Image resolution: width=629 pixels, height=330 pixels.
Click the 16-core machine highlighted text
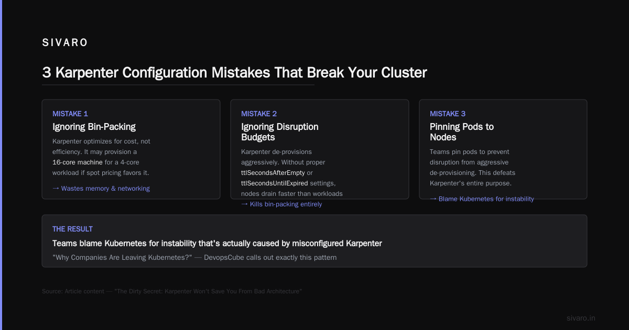pos(78,162)
